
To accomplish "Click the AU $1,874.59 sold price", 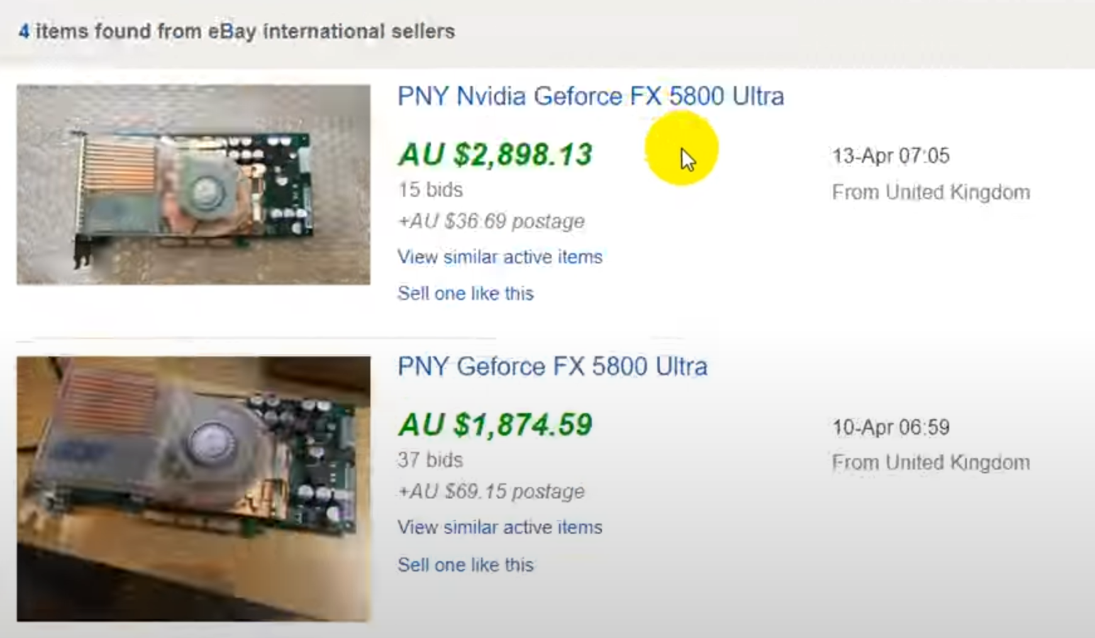I will (x=495, y=425).
